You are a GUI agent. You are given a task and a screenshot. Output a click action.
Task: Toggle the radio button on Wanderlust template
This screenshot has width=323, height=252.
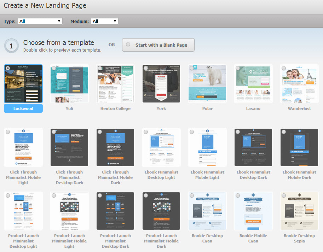point(284,68)
